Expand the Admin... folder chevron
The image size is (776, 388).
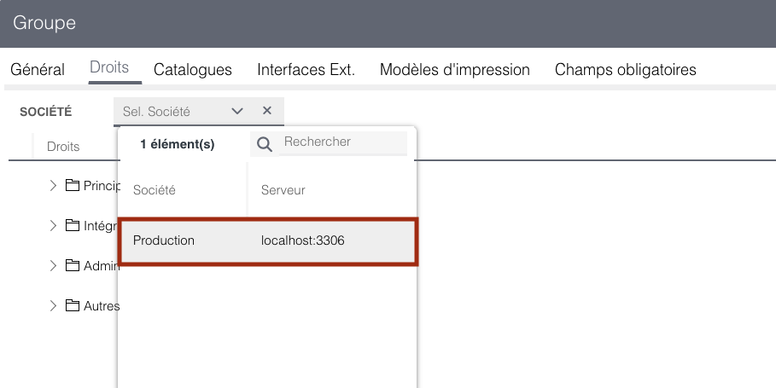[53, 266]
